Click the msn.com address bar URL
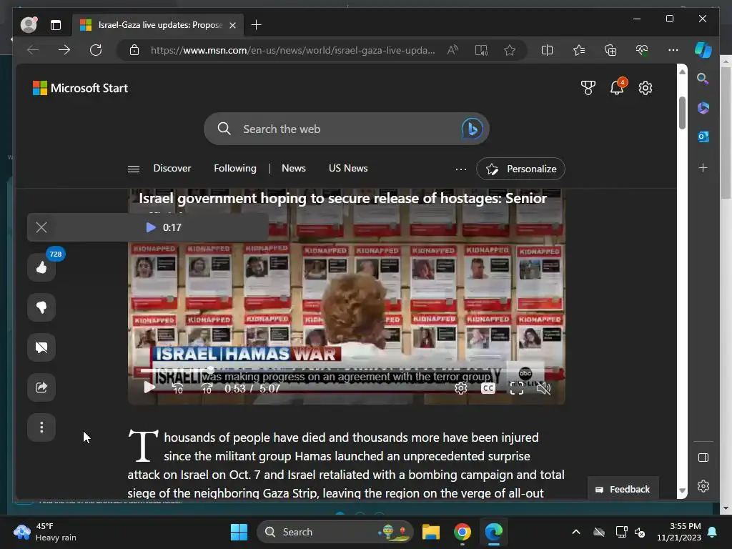732x549 pixels. [x=292, y=50]
